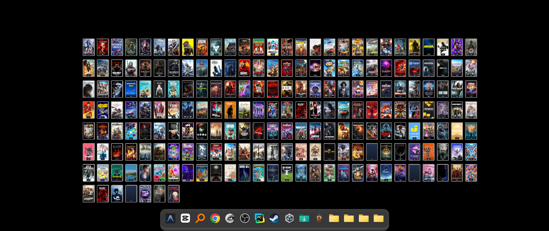Select the SOMA game cover
The height and width of the screenshot is (231, 549).
tap(202, 131)
